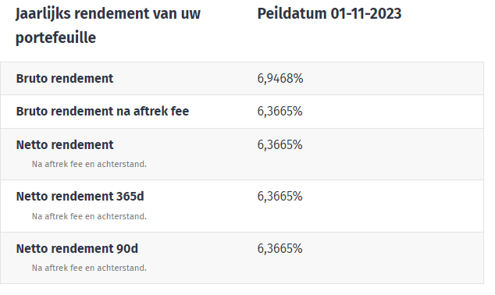The width and height of the screenshot is (495, 295).
Task: Select the Bruto rendement row label
Action: (x=64, y=79)
